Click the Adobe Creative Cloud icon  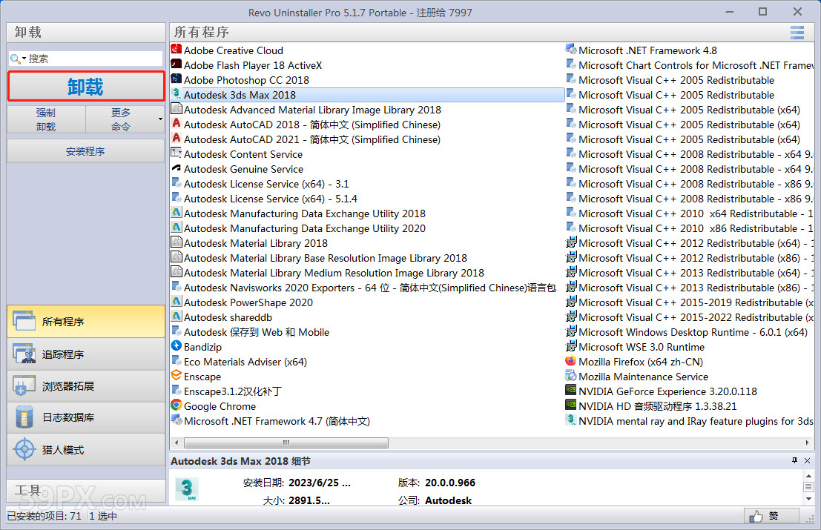coord(177,50)
